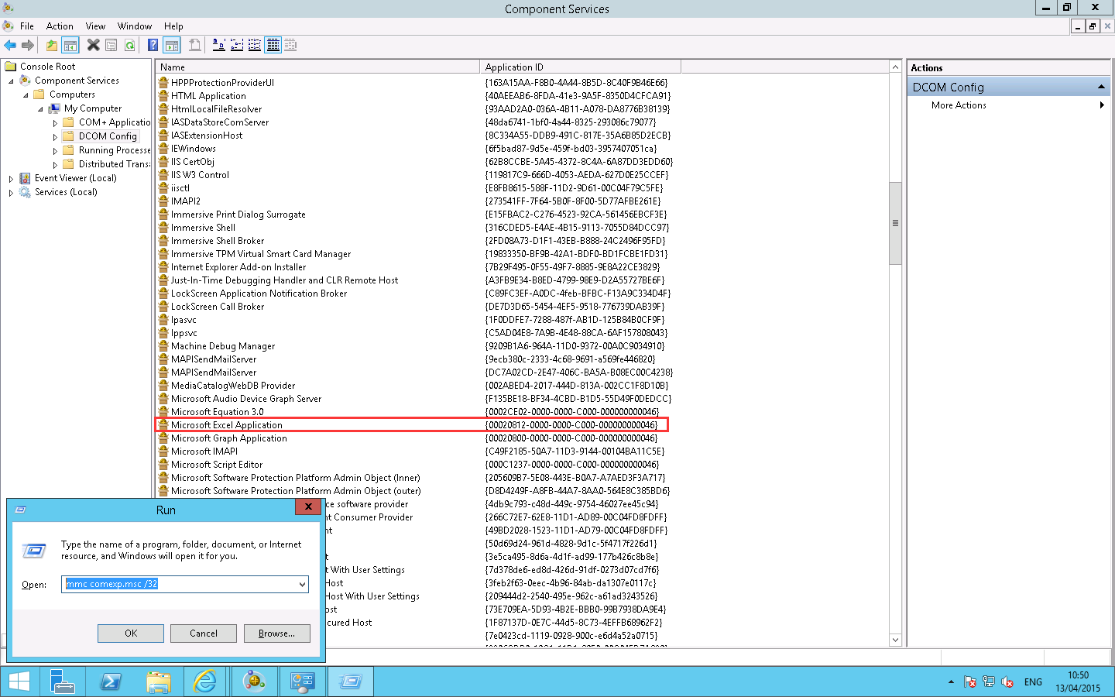Open File Explorer from the taskbar
Screen dimensions: 1115x697
159,682
